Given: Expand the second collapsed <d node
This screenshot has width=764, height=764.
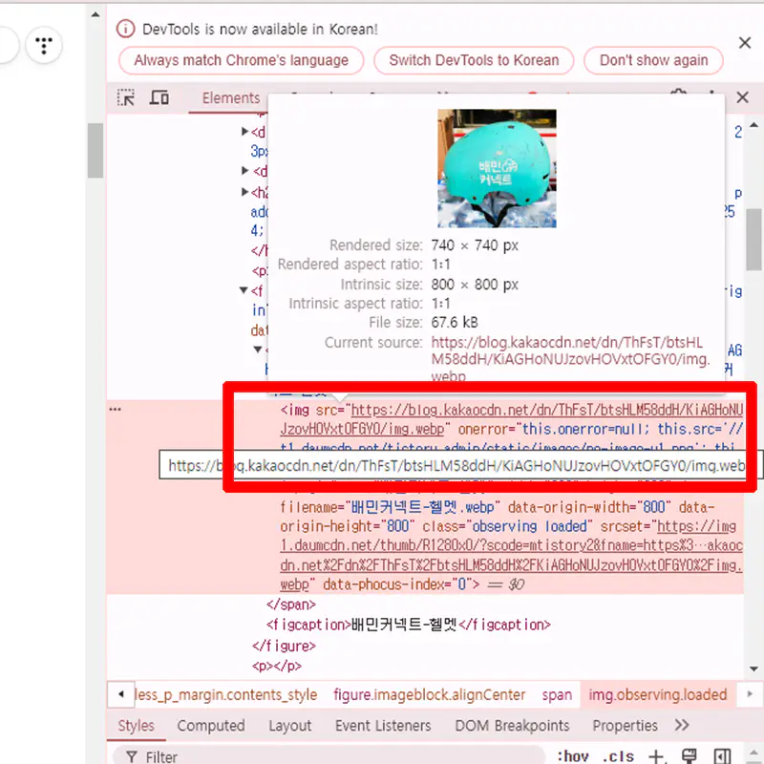Looking at the screenshot, I should (x=245, y=171).
